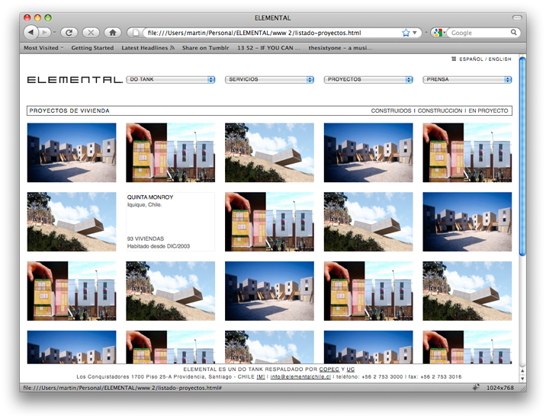Click the status bar file URL text

point(123,388)
